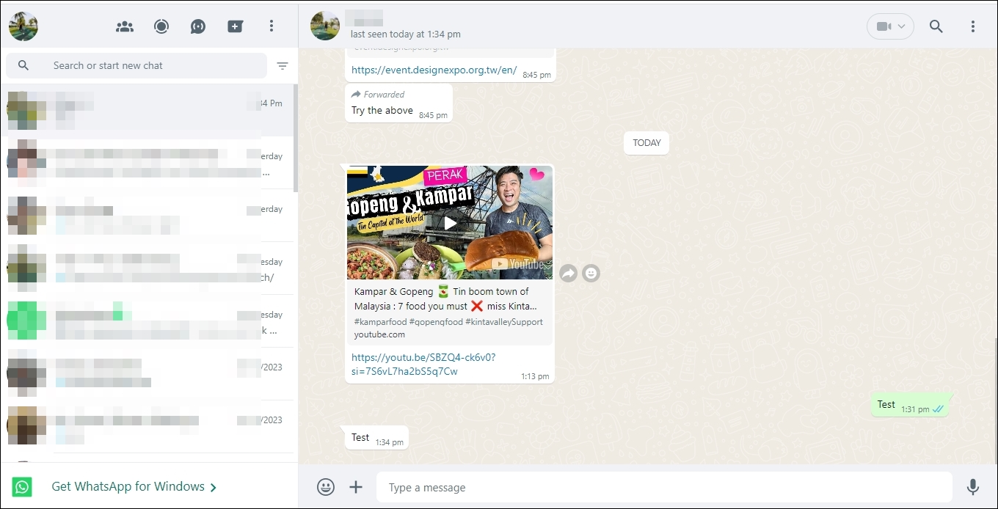Open contact info via the header profile picture
Image resolution: width=998 pixels, height=509 pixels.
coord(324,26)
